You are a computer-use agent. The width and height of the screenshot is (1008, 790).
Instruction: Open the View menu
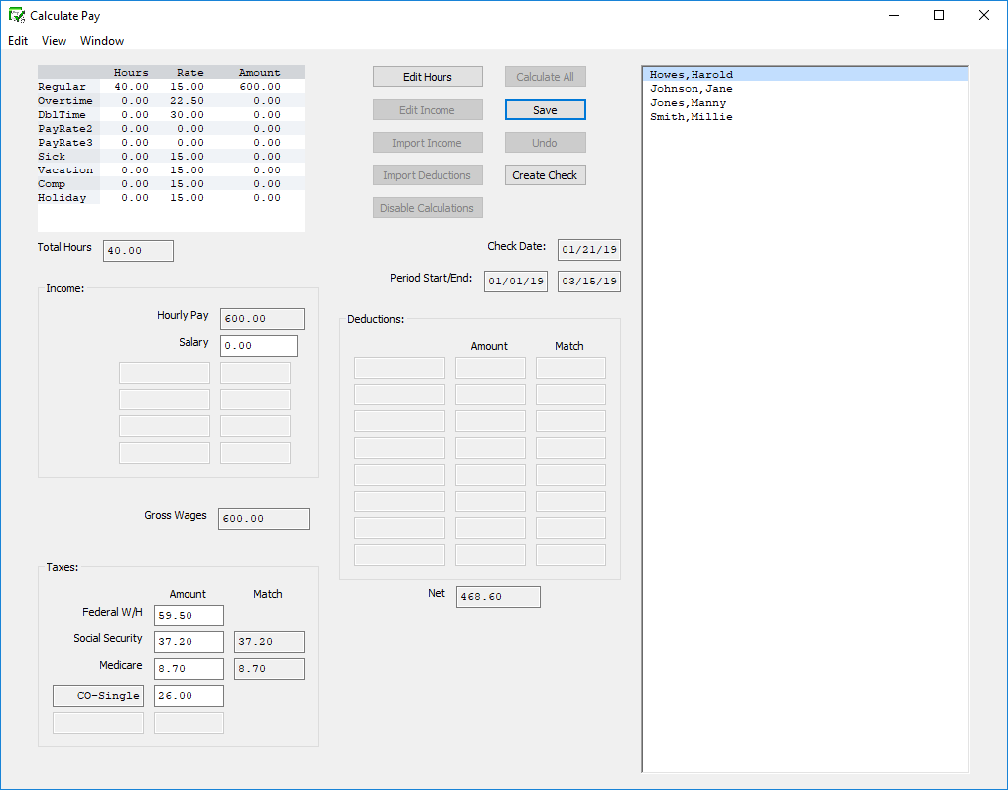pos(54,41)
